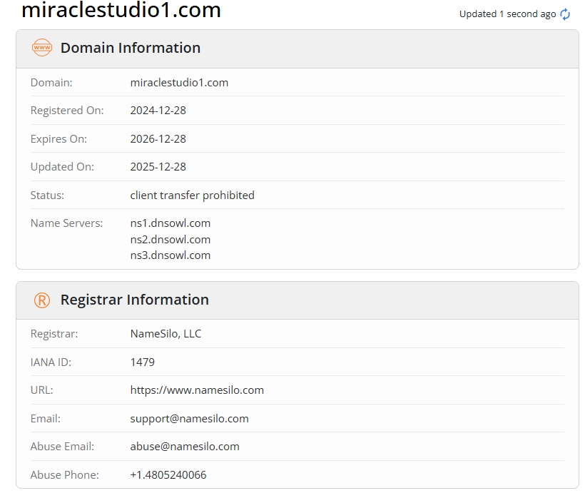Click the IANA ID value 1479
585x493 pixels.
click(142, 362)
